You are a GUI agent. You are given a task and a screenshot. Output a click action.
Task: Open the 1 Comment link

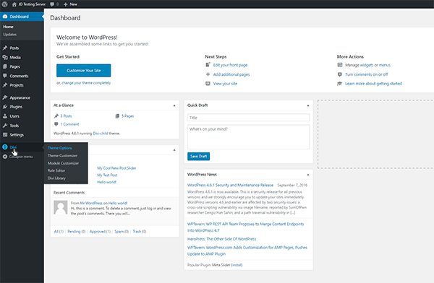[69, 124]
